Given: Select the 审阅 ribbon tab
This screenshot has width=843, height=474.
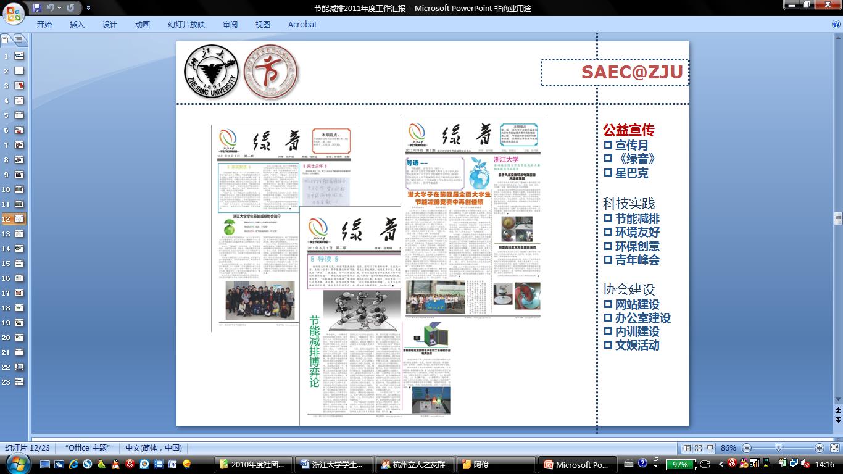Looking at the screenshot, I should click(230, 25).
